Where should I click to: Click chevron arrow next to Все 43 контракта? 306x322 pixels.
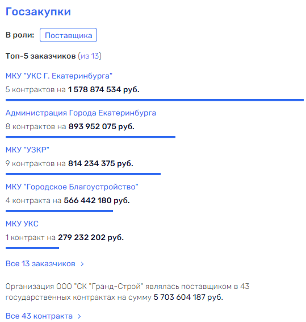tap(79, 316)
